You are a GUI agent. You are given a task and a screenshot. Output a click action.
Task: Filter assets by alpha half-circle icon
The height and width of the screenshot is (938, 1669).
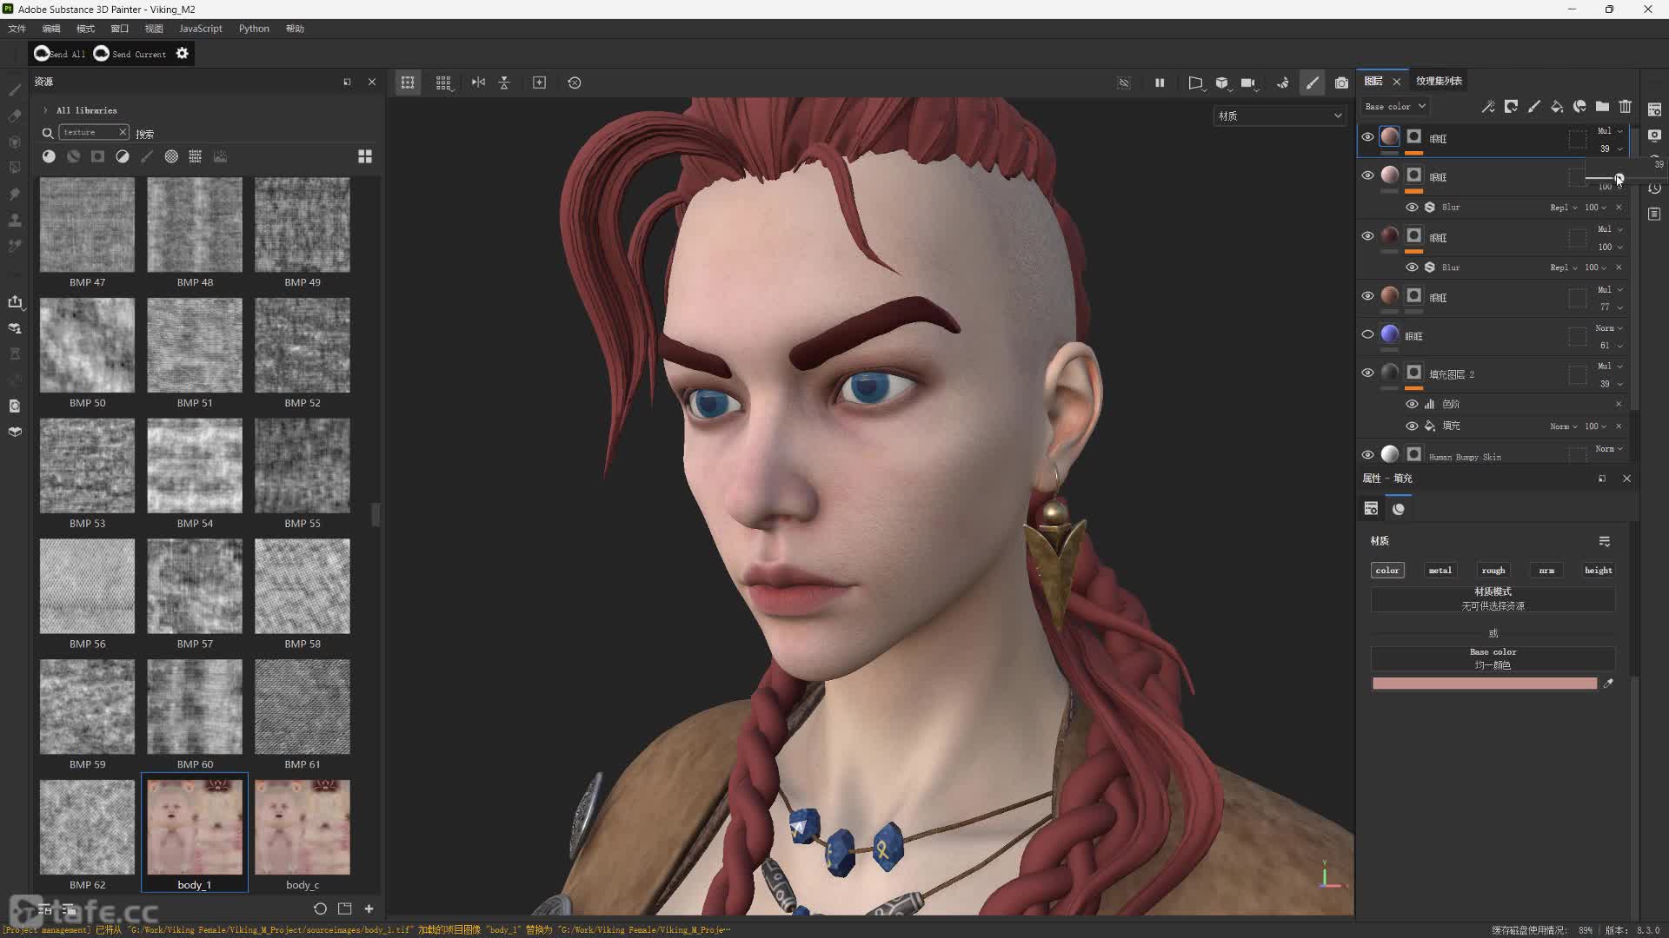click(x=123, y=156)
